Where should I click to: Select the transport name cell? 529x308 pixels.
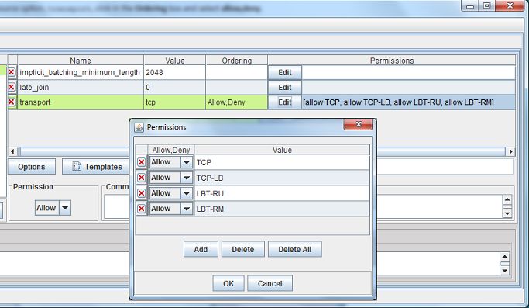(81, 102)
